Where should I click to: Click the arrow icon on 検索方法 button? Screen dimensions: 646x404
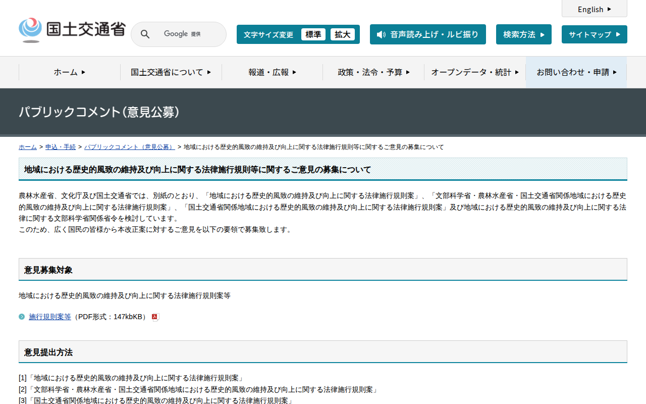click(543, 35)
